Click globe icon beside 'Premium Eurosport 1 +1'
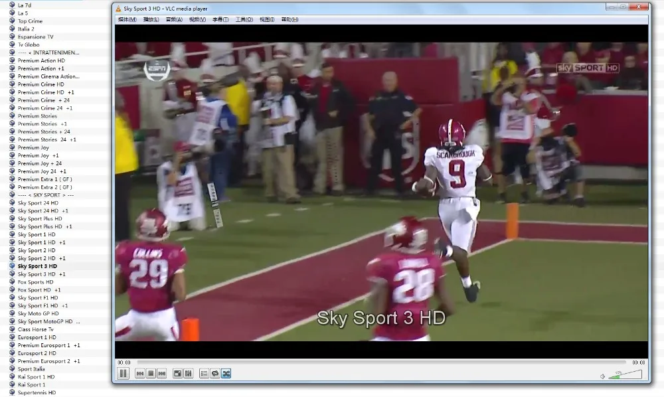Screen dimensions: 664x397 point(12,345)
